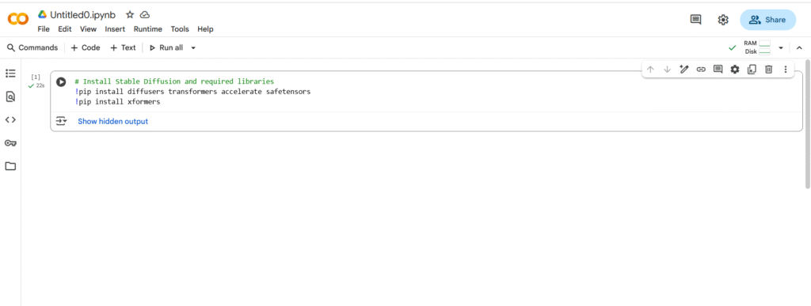
Task: Collapse the header with the chevron
Action: click(799, 47)
